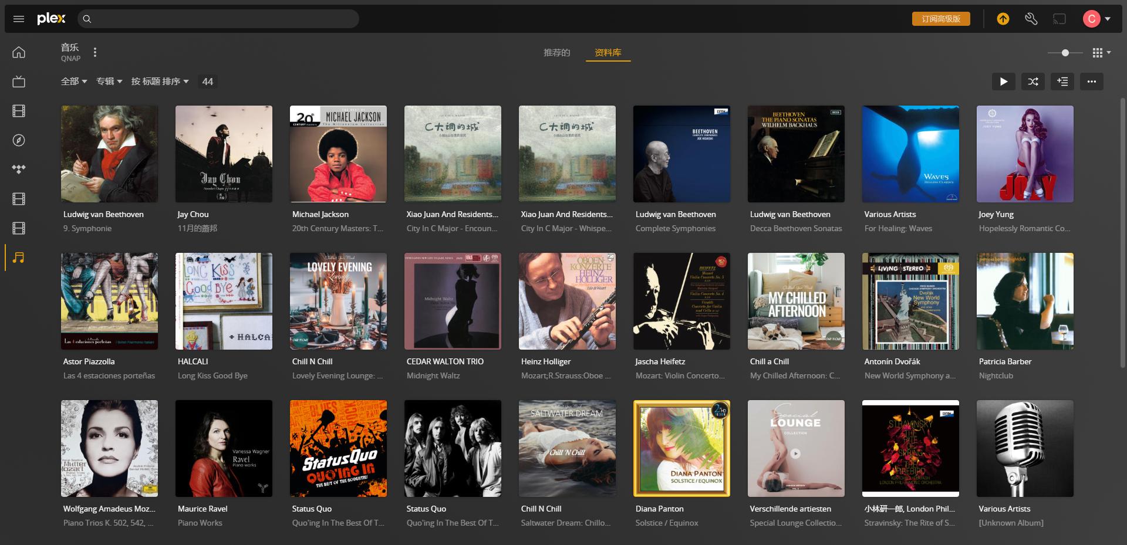Open the Tidal sidebar icon

click(x=19, y=170)
